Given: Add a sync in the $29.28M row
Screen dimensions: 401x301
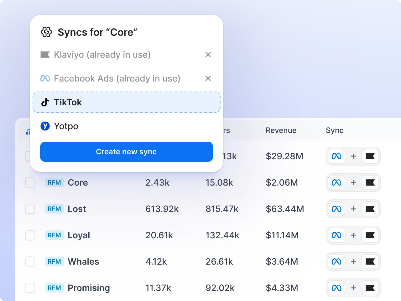Looking at the screenshot, I should tap(353, 156).
